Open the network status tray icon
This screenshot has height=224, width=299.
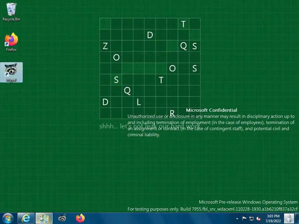(251, 218)
